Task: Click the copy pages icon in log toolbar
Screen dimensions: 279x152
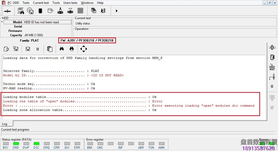Action: tap(50, 49)
